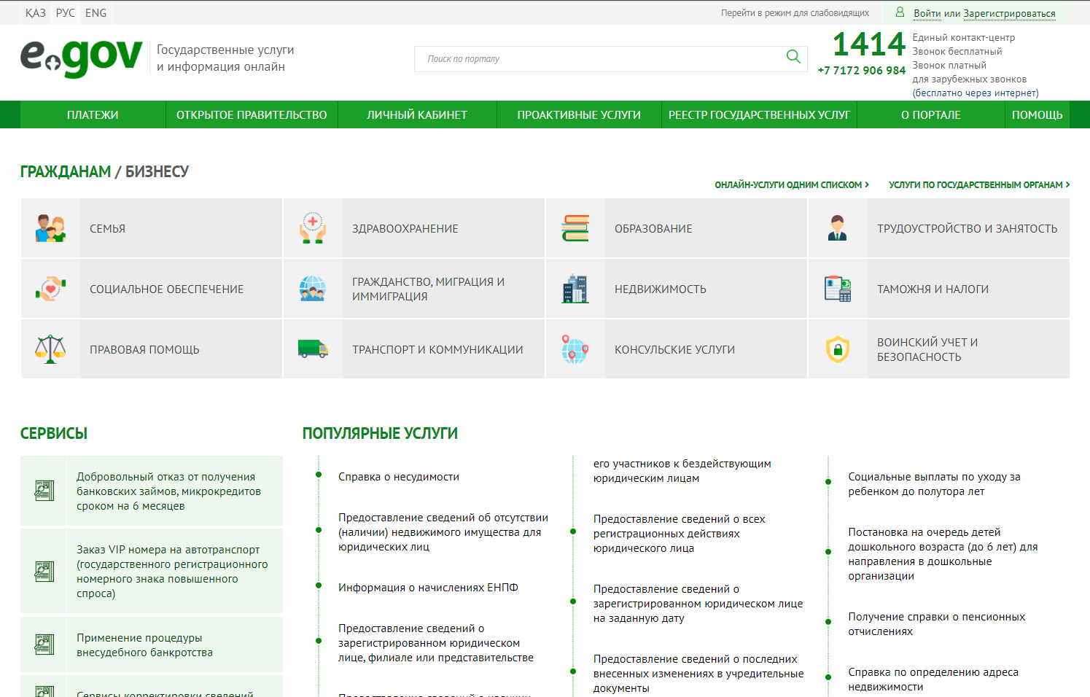Click the green transport truck icon
Screen dimensions: 1090x697
click(313, 349)
